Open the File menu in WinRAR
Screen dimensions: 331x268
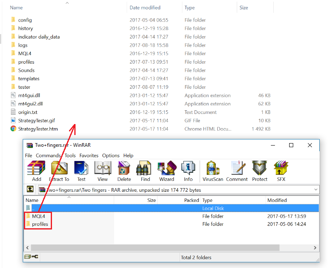(x=28, y=156)
